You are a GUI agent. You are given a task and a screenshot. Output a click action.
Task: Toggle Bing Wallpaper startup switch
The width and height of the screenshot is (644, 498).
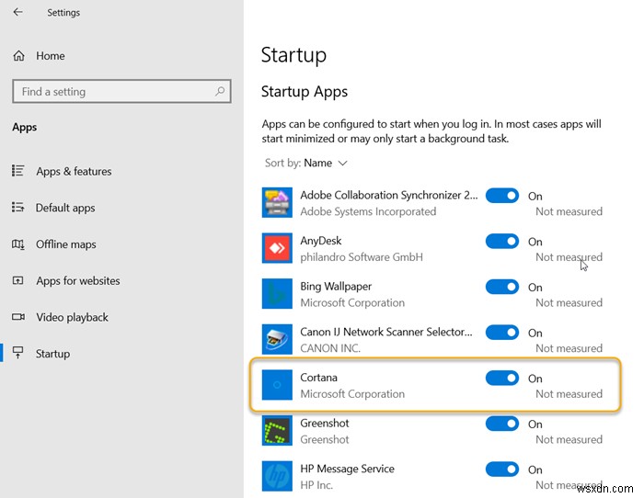(x=502, y=287)
